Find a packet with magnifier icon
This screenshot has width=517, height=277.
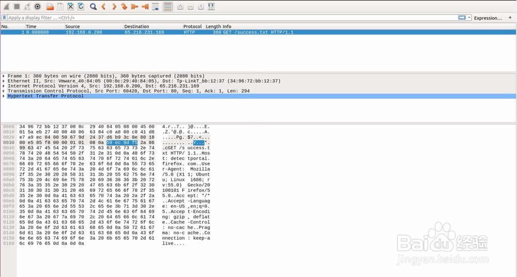click(x=93, y=7)
